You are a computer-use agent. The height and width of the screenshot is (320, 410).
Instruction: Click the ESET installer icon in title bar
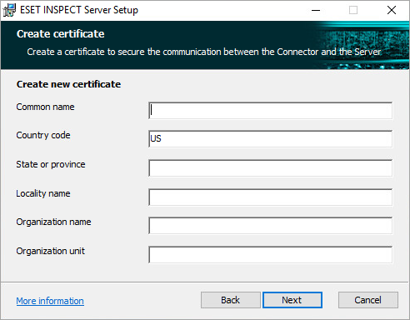tap(9, 10)
